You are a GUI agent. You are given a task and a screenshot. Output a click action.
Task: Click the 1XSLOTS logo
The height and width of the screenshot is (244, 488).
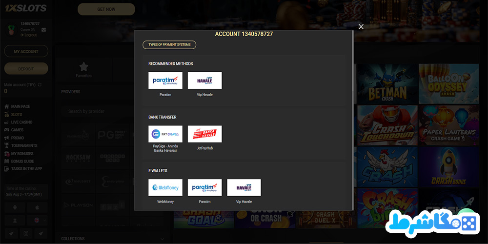(x=25, y=8)
